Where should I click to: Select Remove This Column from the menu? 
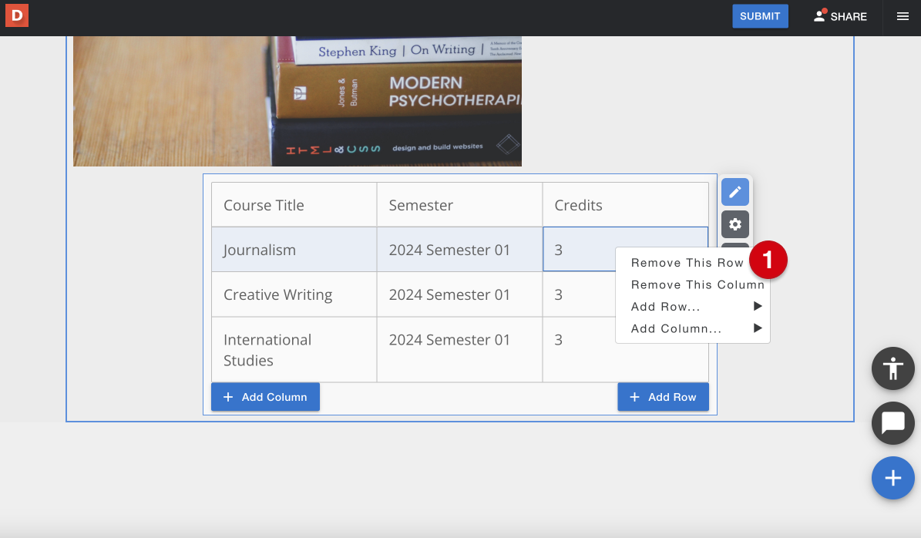[696, 284]
